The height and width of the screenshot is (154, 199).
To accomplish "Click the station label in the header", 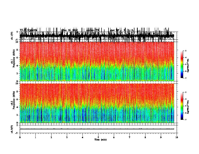I will point(93,30).
